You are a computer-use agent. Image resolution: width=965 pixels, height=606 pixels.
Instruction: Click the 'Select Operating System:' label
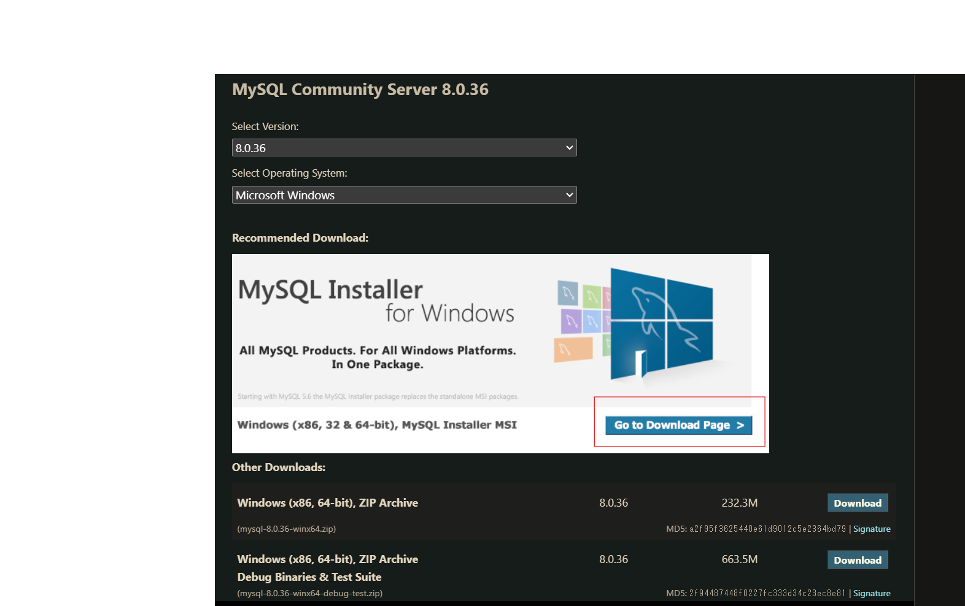[x=290, y=174]
